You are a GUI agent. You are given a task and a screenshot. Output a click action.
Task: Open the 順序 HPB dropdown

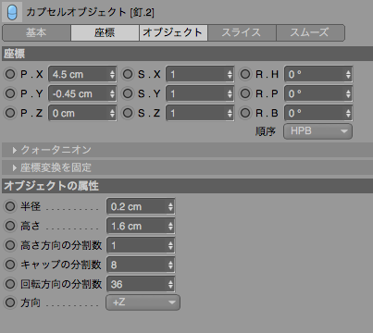pos(317,131)
